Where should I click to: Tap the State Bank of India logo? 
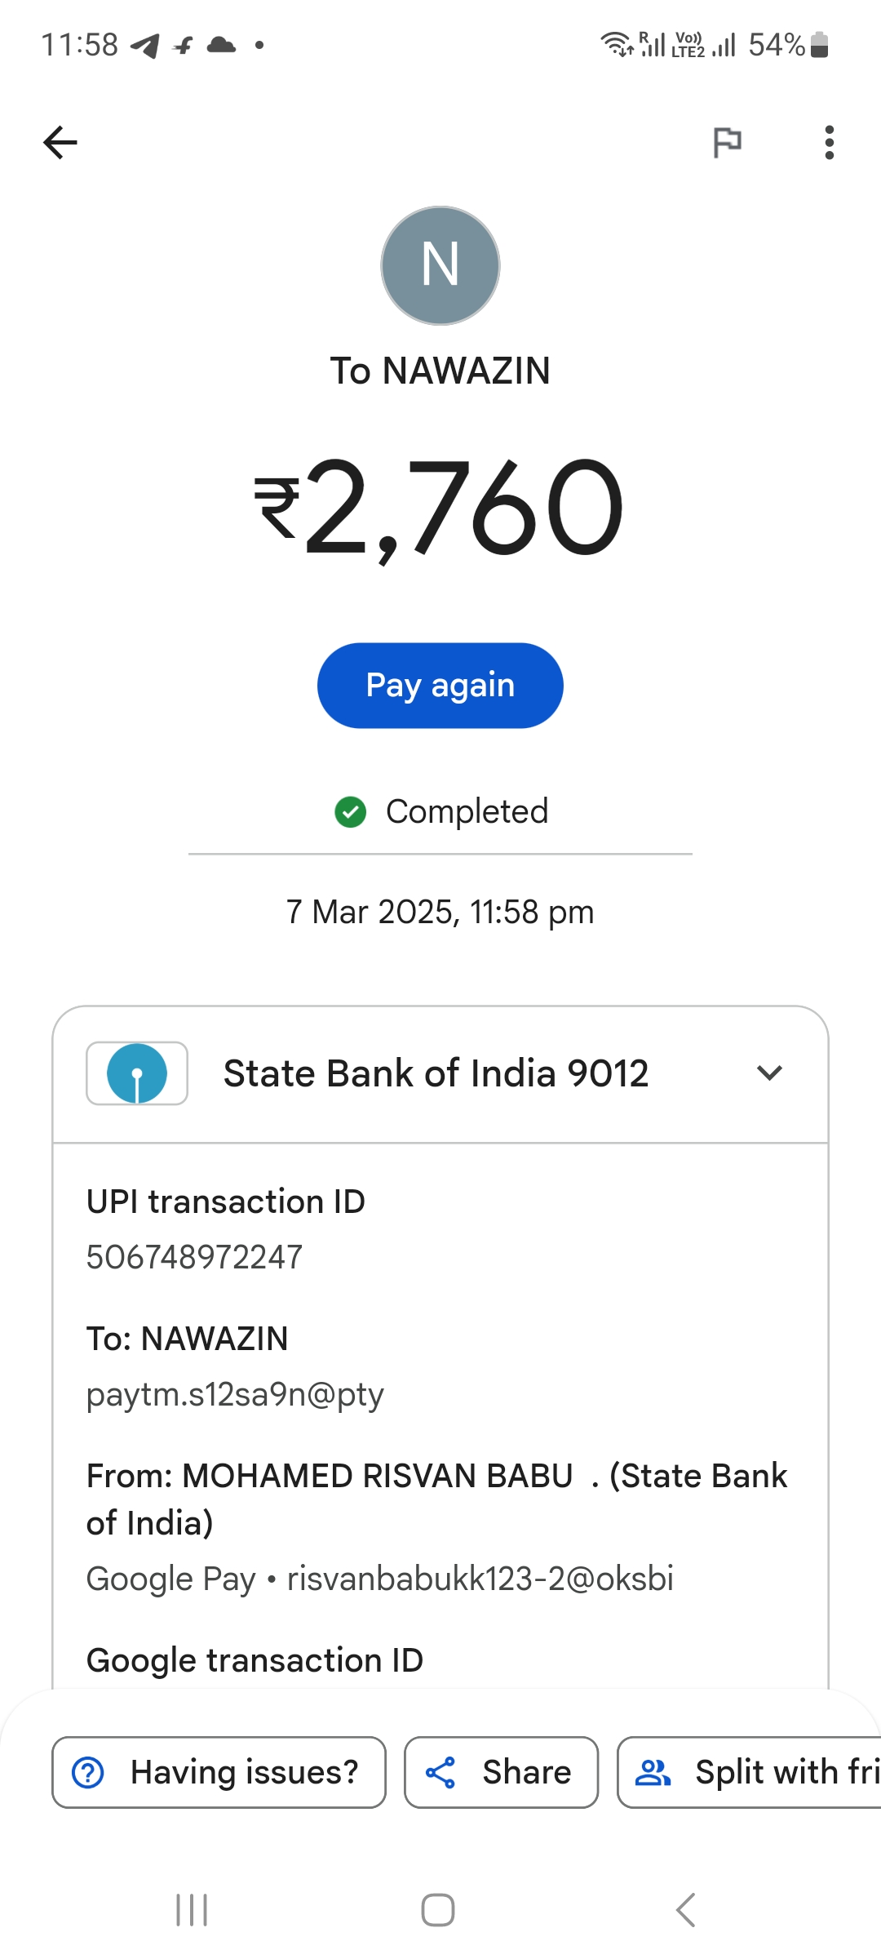[x=137, y=1073]
